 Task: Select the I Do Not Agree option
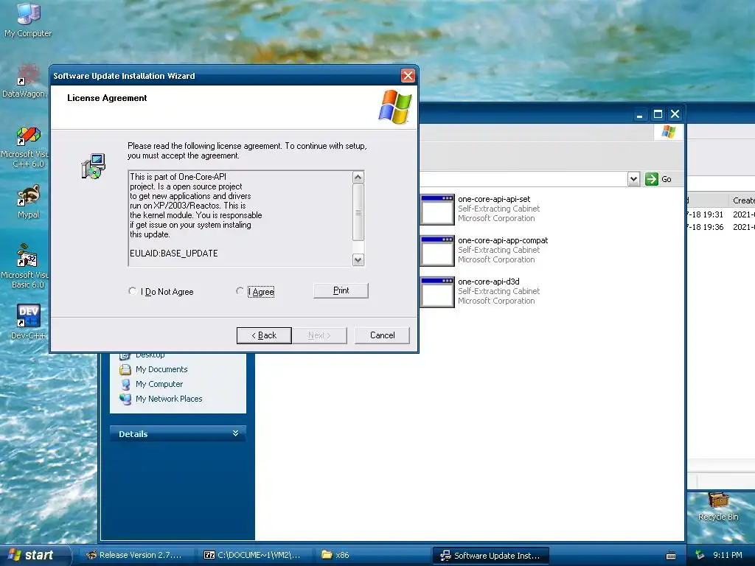133,290
